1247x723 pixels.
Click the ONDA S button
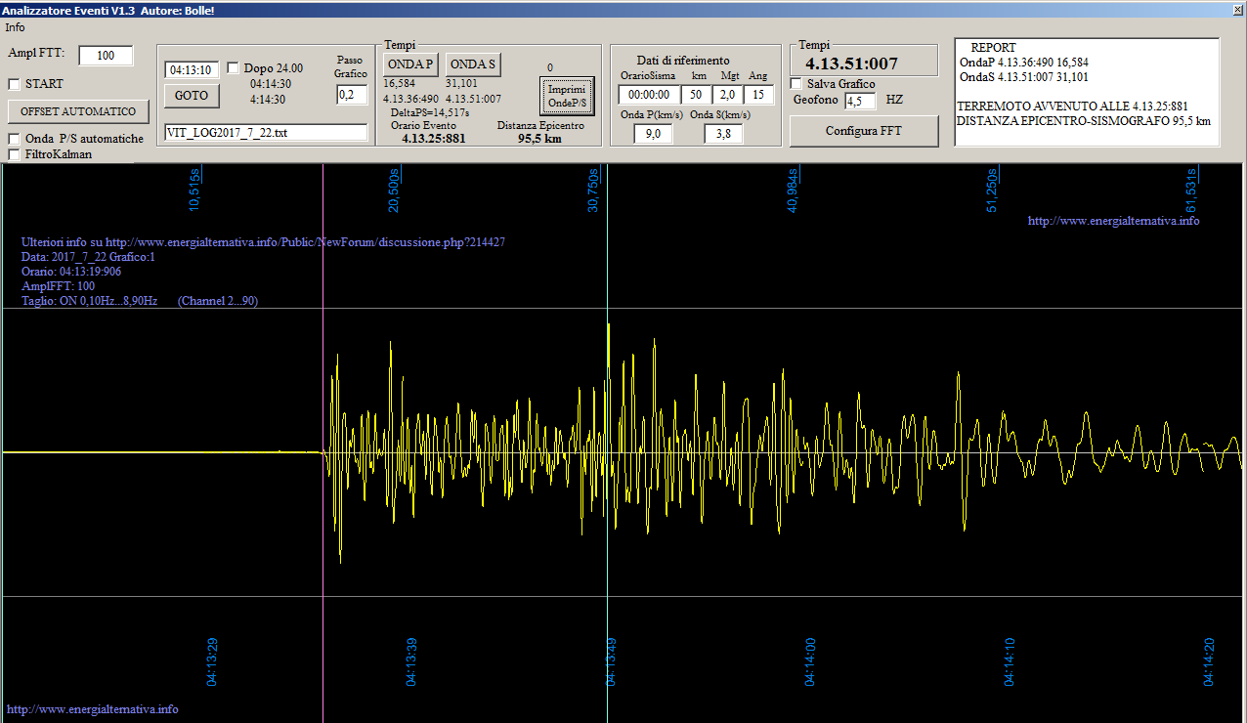pos(474,64)
